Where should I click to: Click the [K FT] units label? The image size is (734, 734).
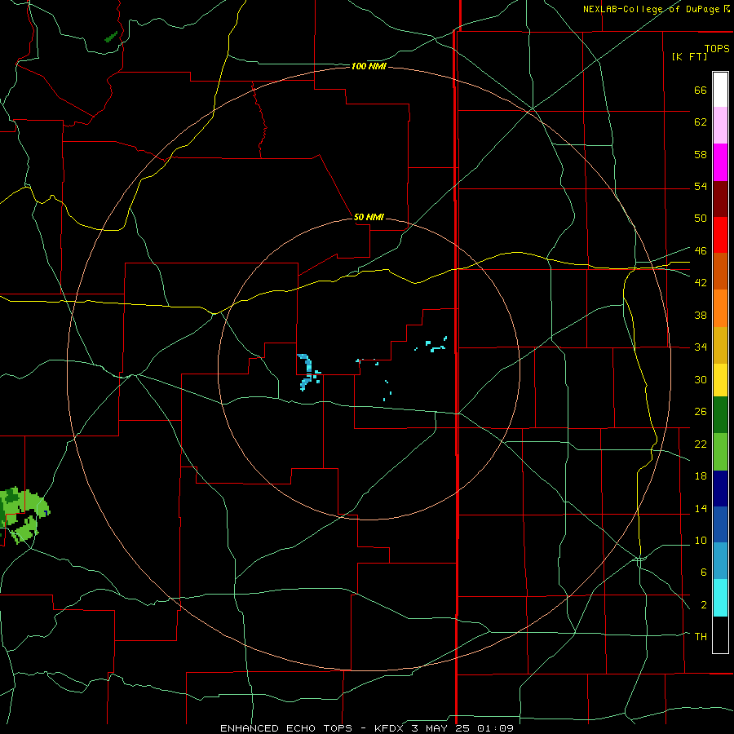(x=689, y=57)
